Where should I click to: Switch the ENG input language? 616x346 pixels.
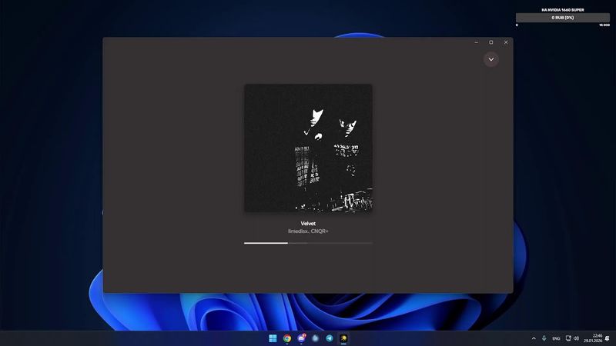pyautogui.click(x=556, y=338)
